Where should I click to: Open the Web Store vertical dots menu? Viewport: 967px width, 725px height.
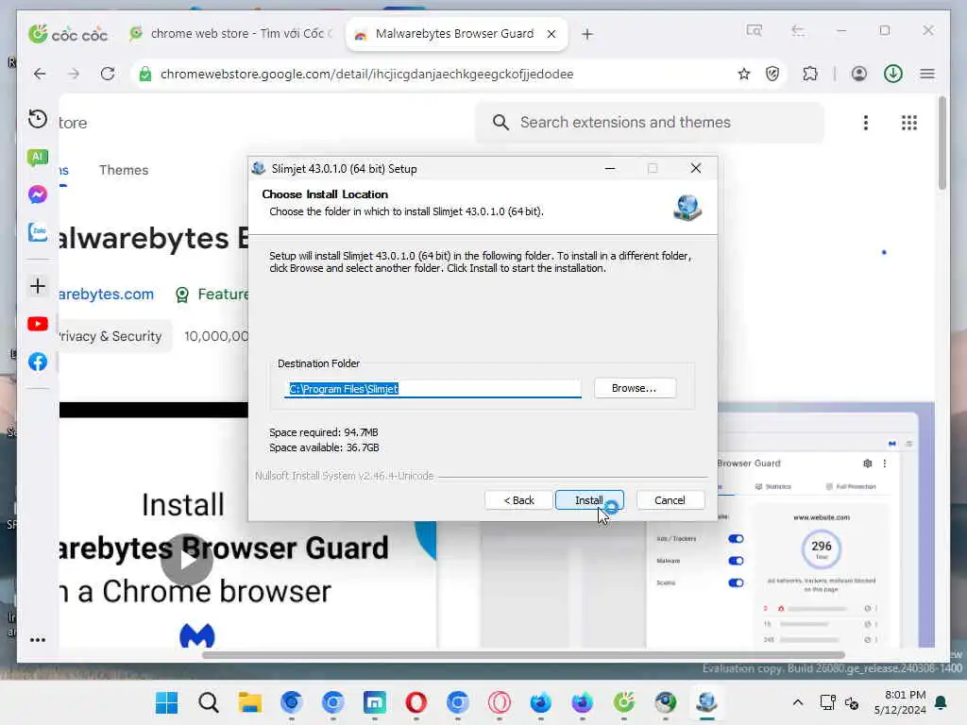pos(866,123)
